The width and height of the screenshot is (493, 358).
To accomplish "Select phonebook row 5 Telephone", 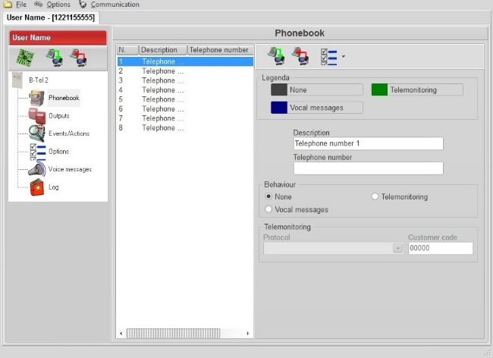I will [x=185, y=99].
